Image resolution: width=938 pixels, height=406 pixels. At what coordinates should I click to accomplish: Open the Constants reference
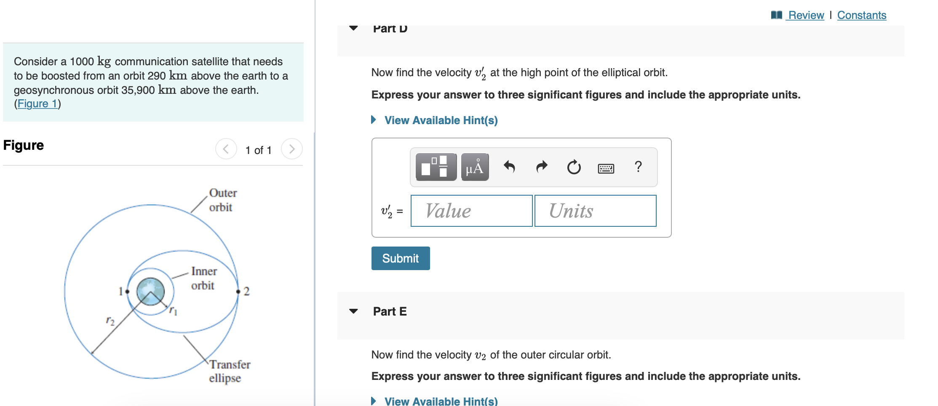(x=861, y=14)
